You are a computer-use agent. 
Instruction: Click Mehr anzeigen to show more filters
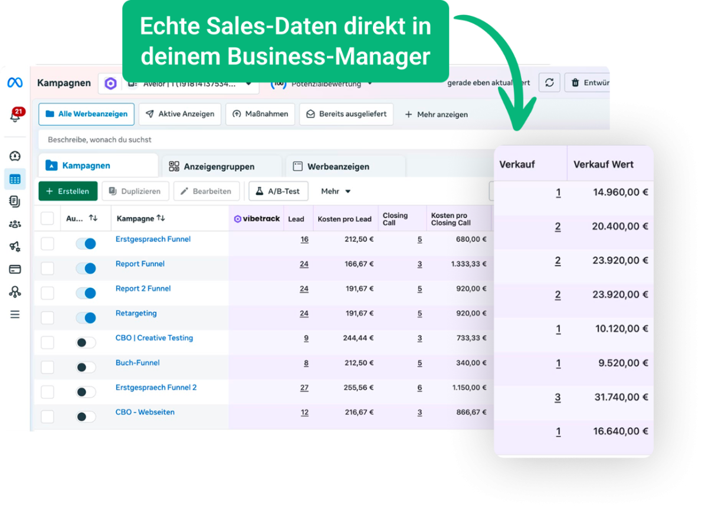coord(436,114)
